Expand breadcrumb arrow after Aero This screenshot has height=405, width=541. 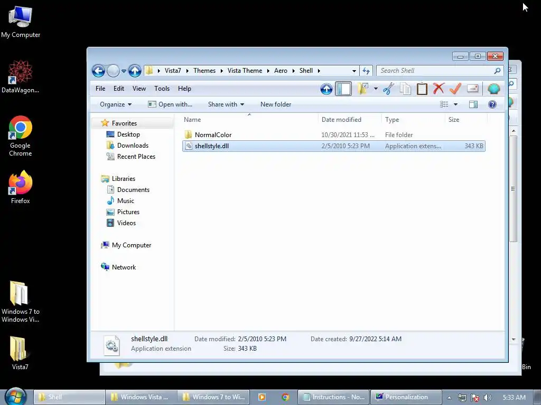293,71
